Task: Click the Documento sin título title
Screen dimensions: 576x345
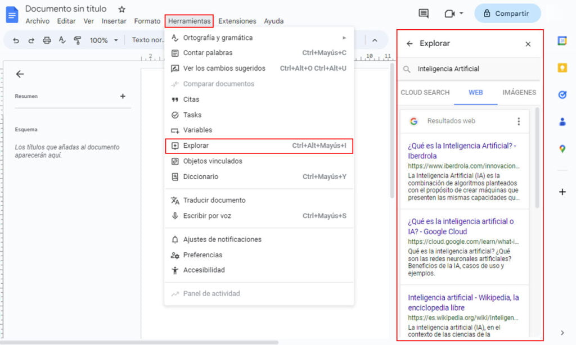Action: pos(66,9)
